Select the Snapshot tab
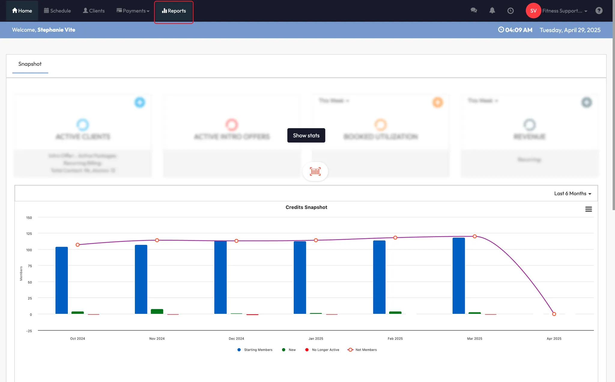This screenshot has width=615, height=382. [x=30, y=64]
